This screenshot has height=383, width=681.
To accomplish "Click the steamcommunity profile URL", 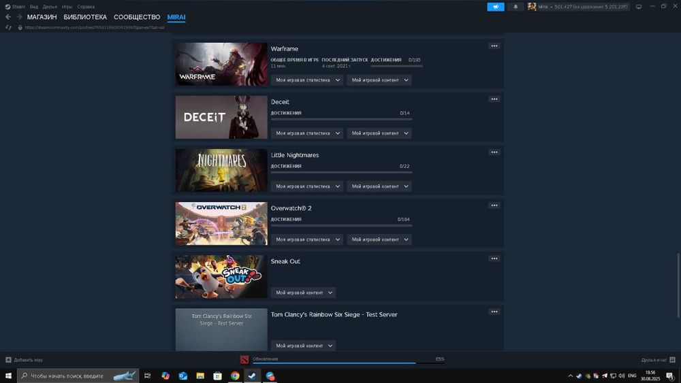I will click(x=95, y=27).
